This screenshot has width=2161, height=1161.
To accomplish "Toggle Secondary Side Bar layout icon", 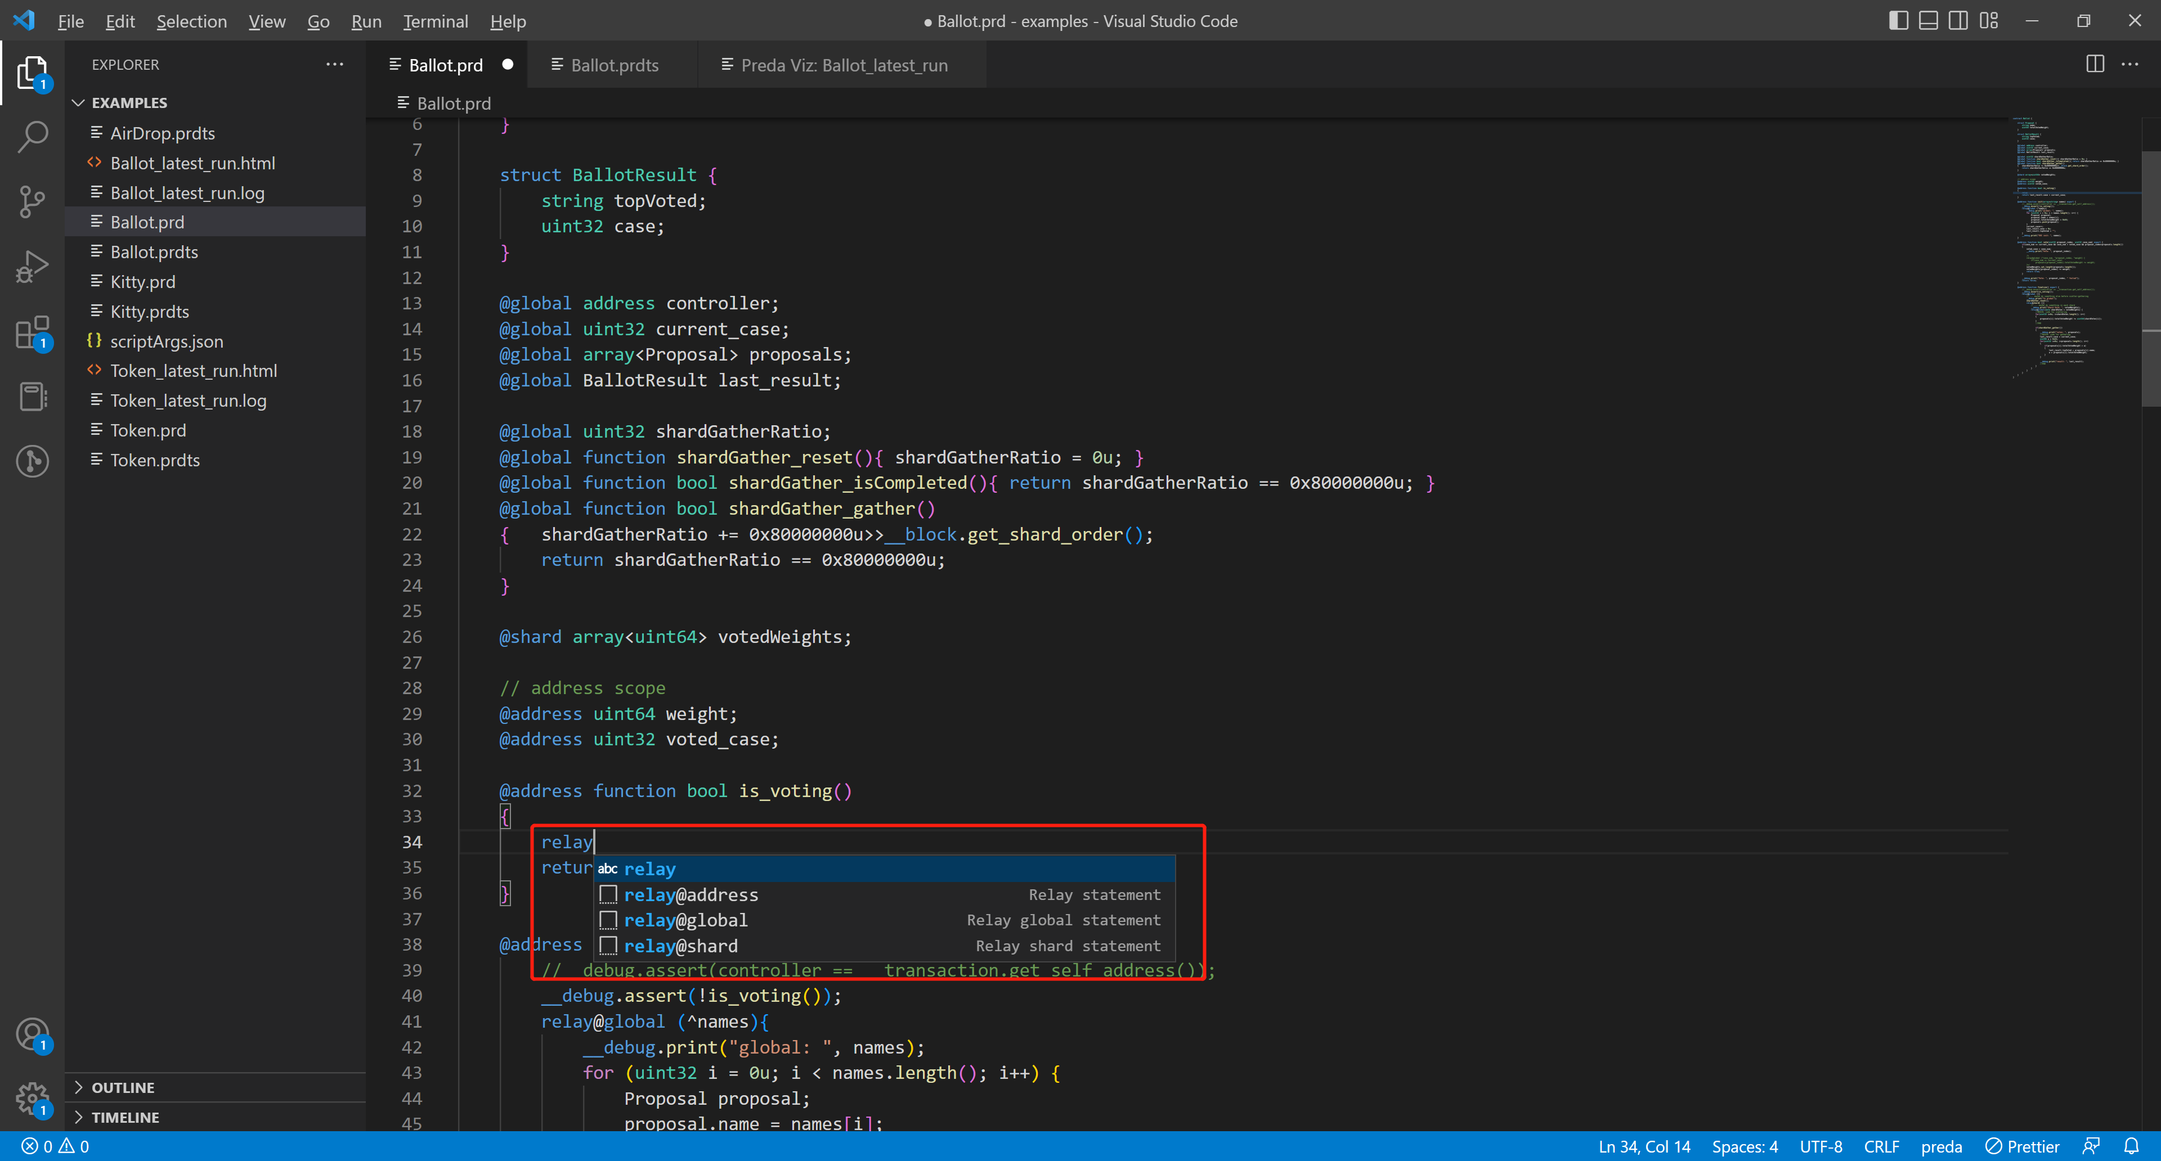I will click(1958, 21).
